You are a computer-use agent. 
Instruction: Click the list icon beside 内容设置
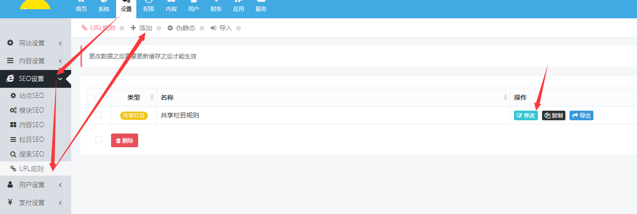(10, 60)
